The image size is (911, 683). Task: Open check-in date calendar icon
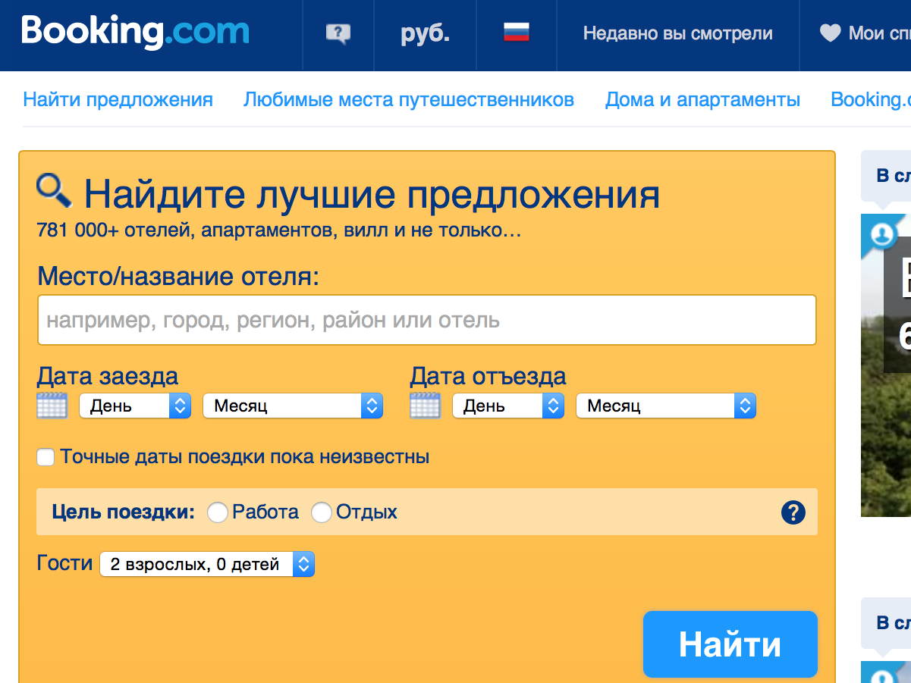pyautogui.click(x=52, y=406)
